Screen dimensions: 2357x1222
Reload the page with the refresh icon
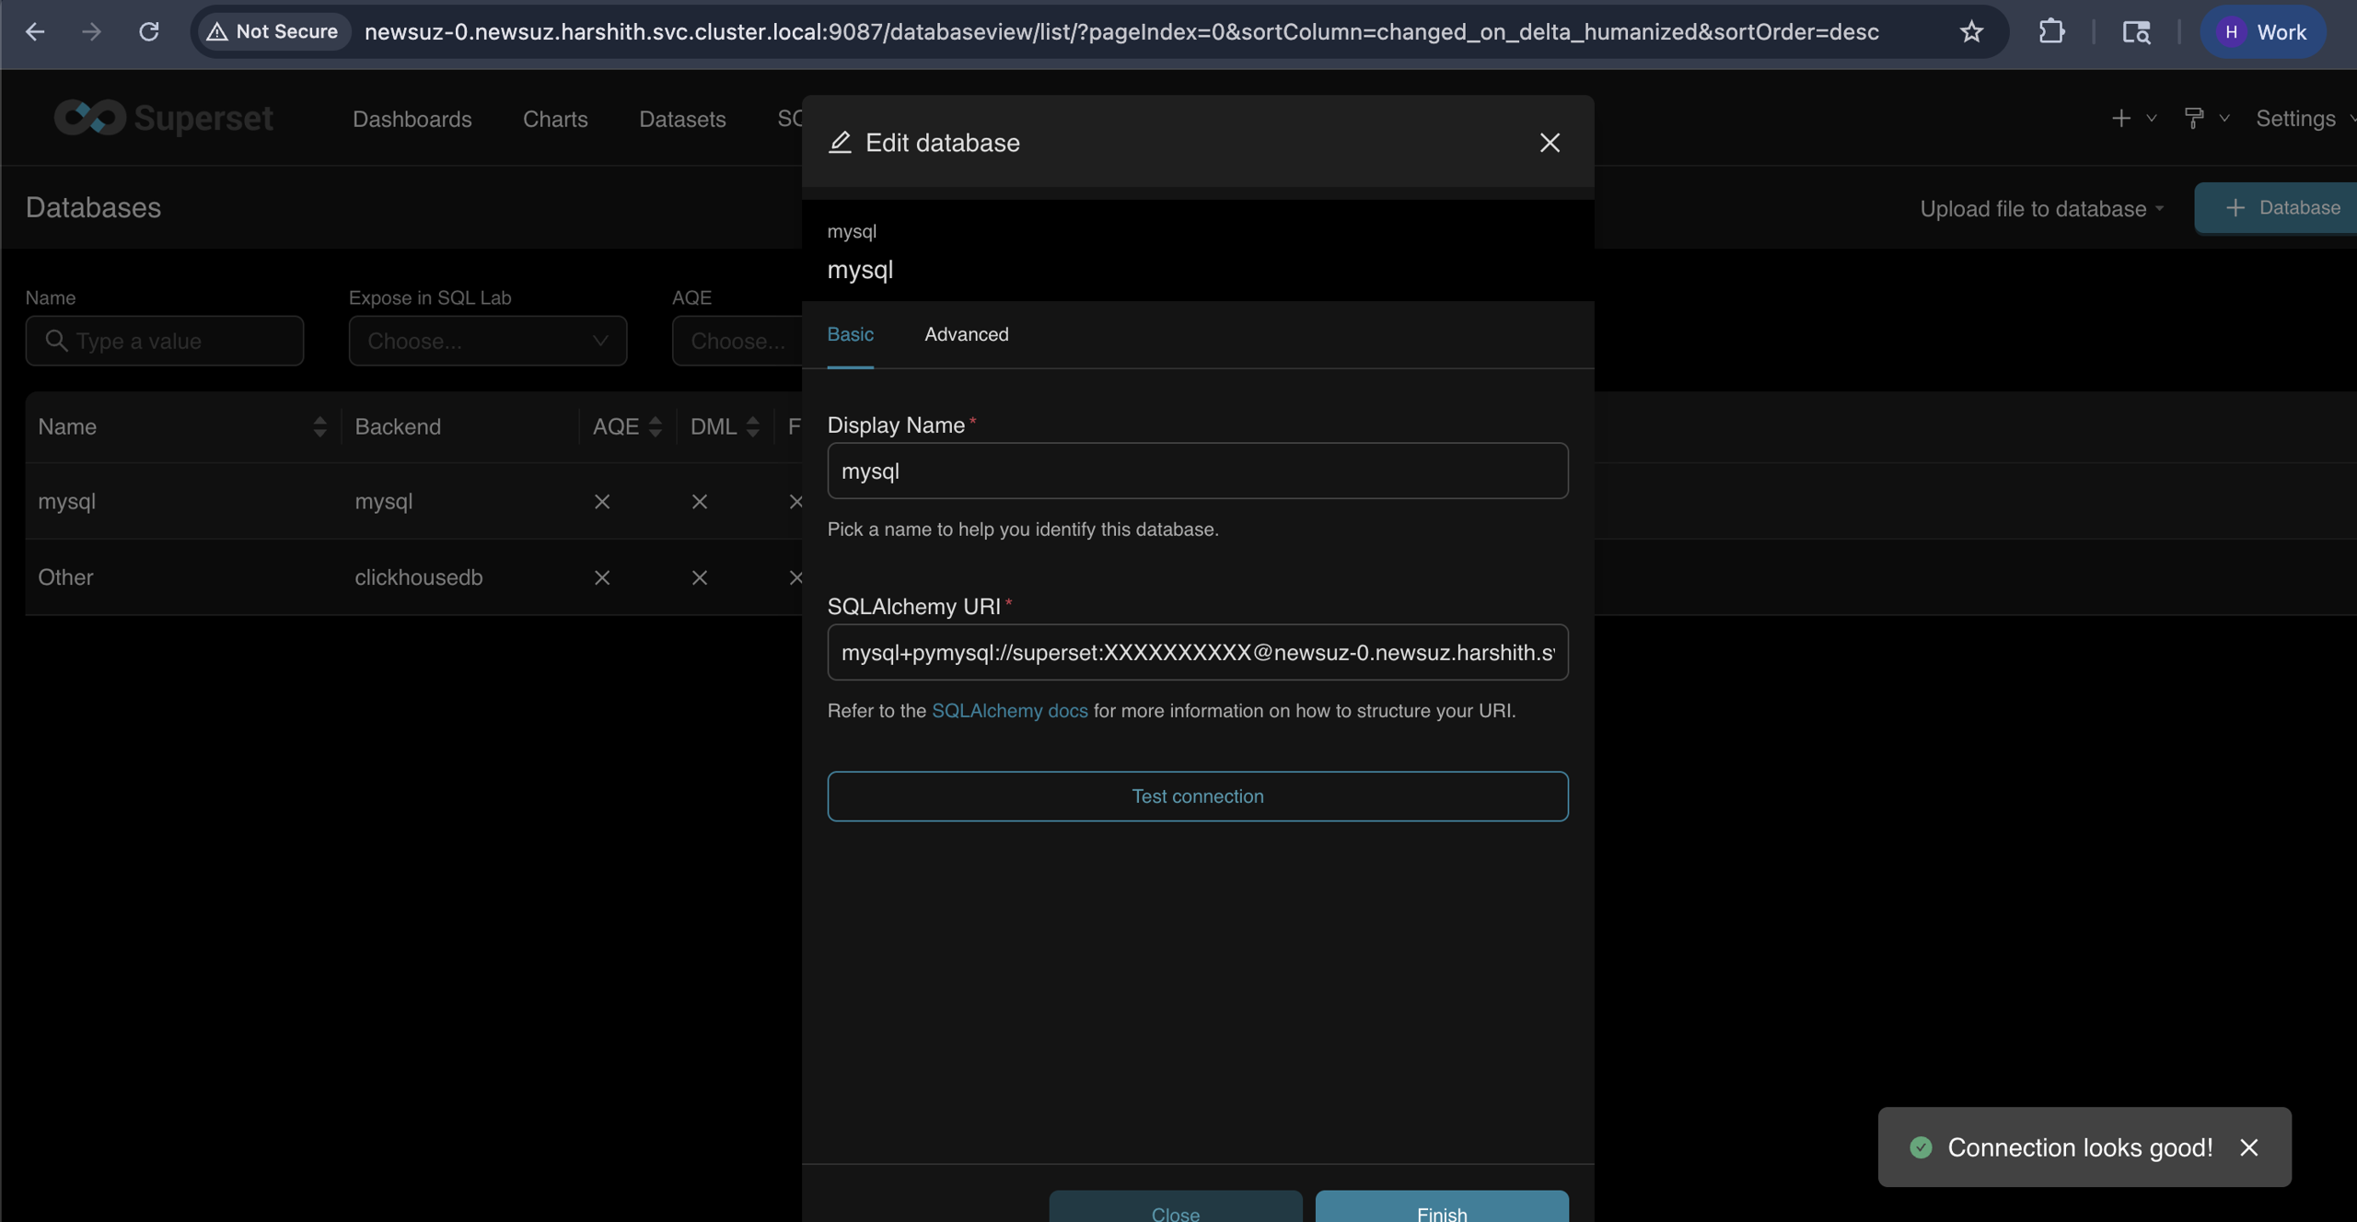148,32
